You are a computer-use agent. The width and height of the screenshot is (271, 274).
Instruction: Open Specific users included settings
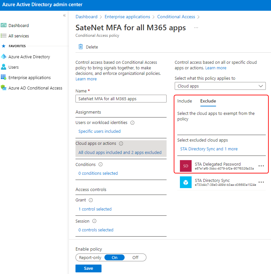tap(99, 131)
